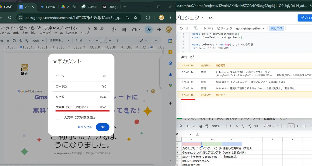Viewport: 312px width, 166px height.
Task: Reload the Docs page
Action: 10,18
